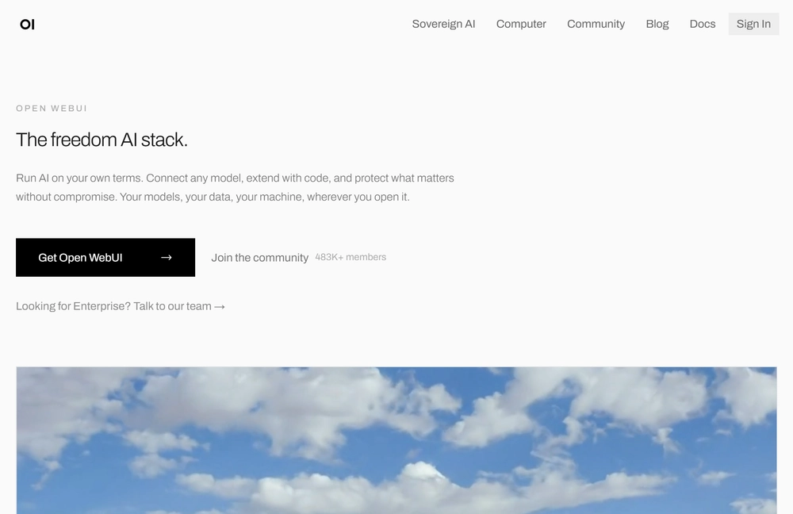Open the Sovereign AI nav item
This screenshot has height=514, width=793.
(443, 24)
